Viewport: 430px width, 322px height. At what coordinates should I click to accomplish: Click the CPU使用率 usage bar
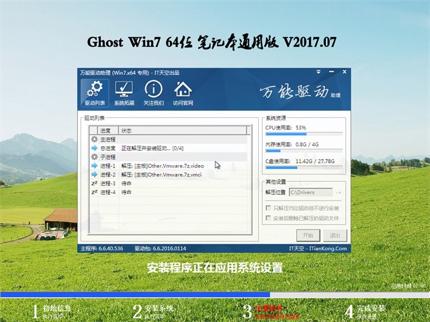coord(304,134)
